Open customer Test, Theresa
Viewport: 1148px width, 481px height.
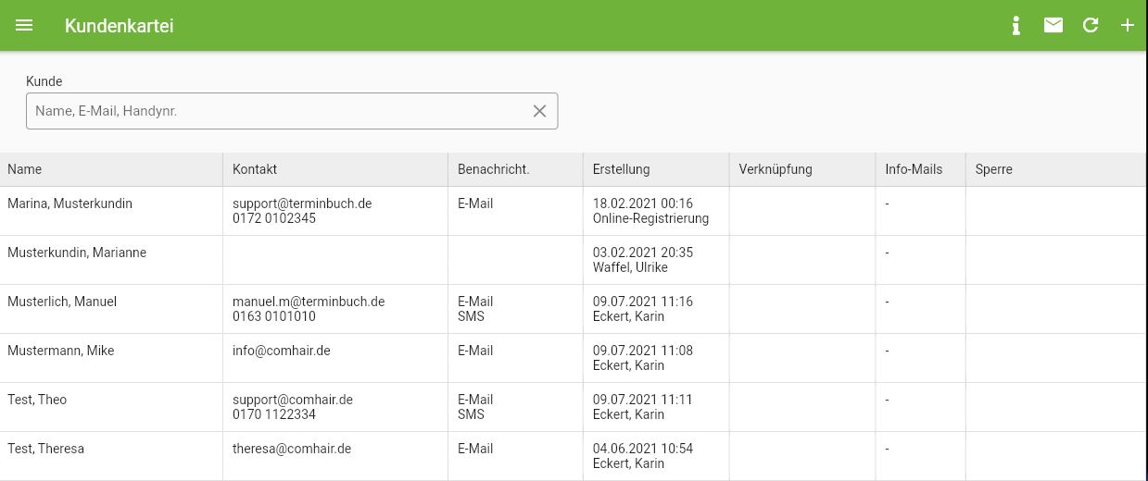(x=574, y=456)
